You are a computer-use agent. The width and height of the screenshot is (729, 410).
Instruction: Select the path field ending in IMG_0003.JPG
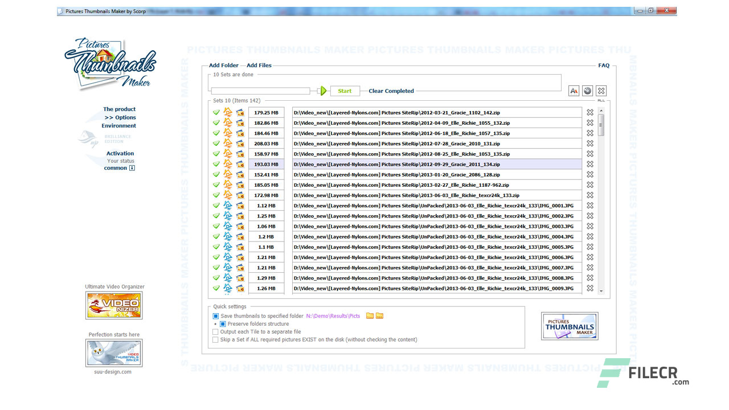coord(437,227)
